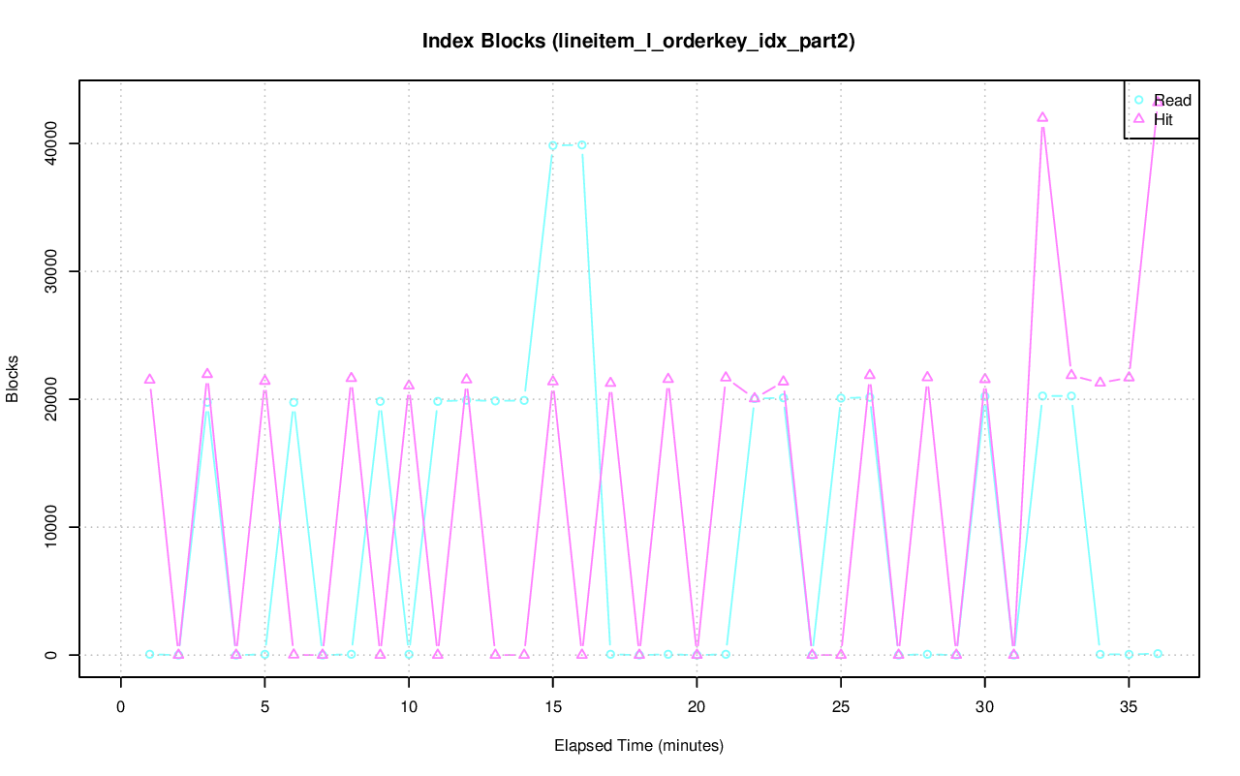1240x776 pixels.
Task: Click the Hit triangle marker in legend
Action: [1139, 118]
